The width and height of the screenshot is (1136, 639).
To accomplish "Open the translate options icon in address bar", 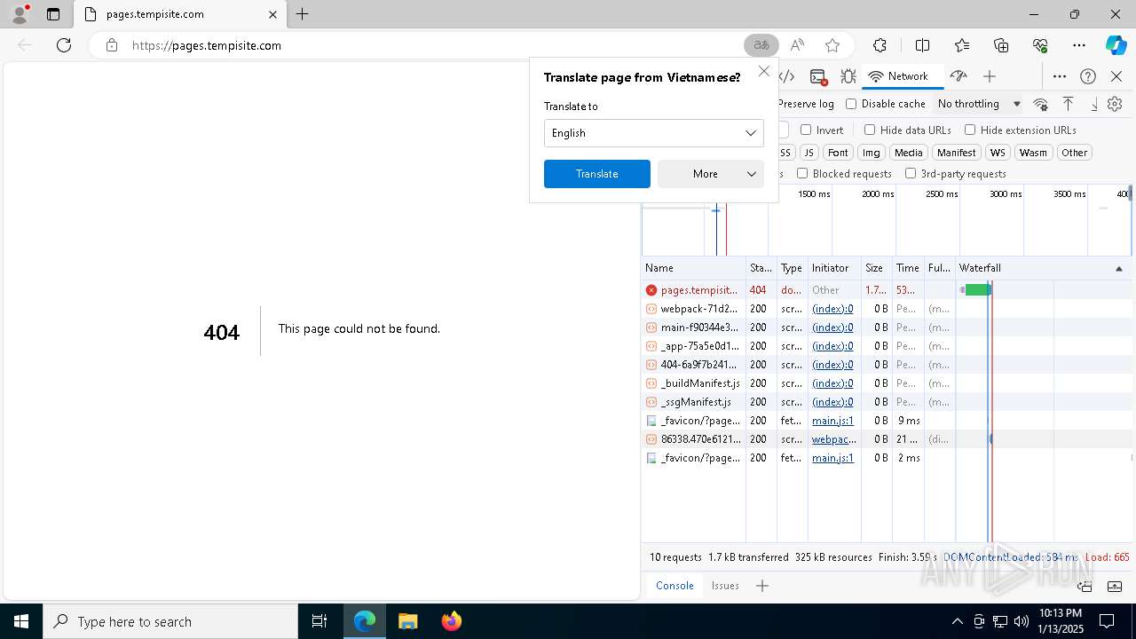I will [x=761, y=45].
